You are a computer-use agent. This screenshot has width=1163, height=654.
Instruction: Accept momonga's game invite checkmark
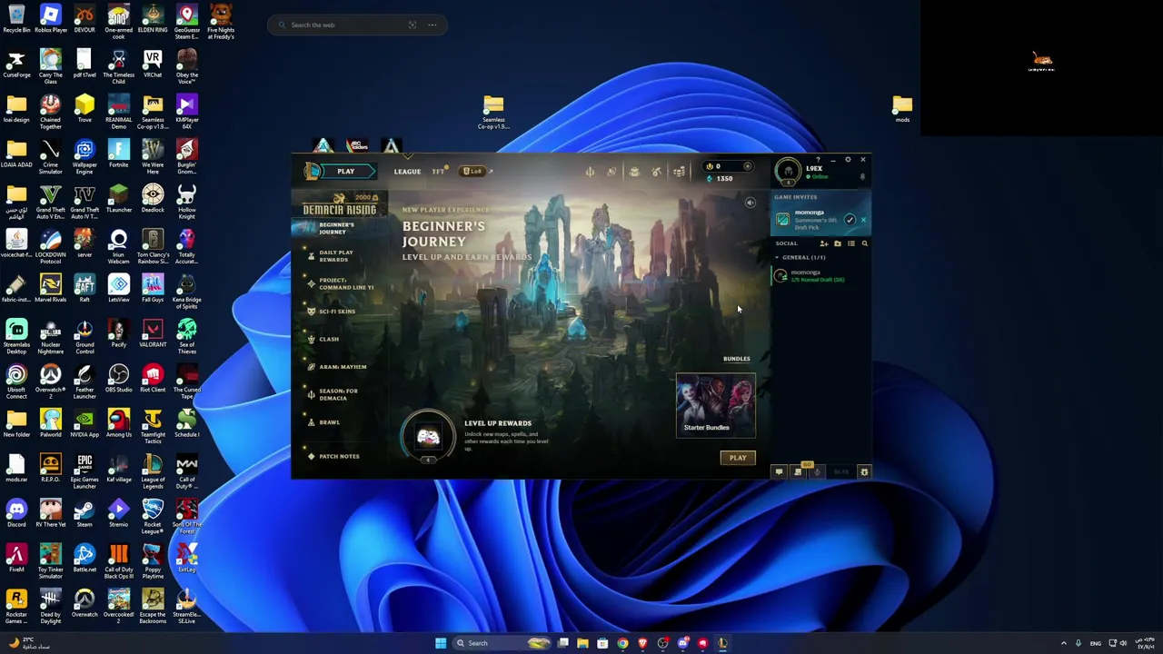pyautogui.click(x=850, y=220)
